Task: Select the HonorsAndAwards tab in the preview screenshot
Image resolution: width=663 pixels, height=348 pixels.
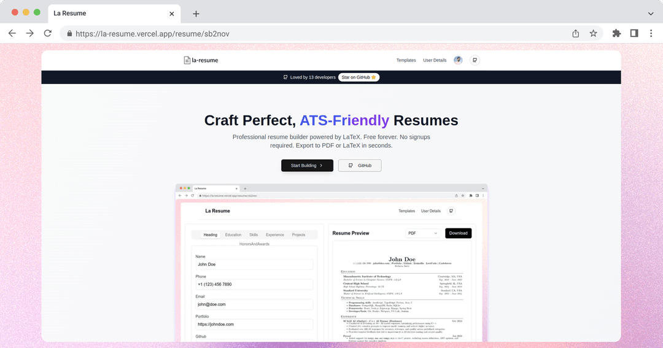Action: [x=254, y=244]
